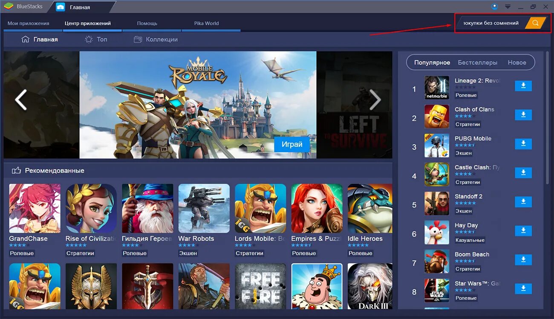Open the Free Fire app tile
Screen dimensions: 554x319
(x=260, y=286)
